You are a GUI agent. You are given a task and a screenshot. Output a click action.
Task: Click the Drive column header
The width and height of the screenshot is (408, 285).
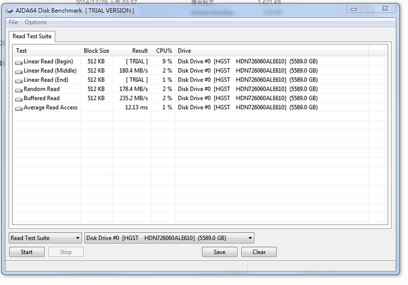[x=272, y=51]
